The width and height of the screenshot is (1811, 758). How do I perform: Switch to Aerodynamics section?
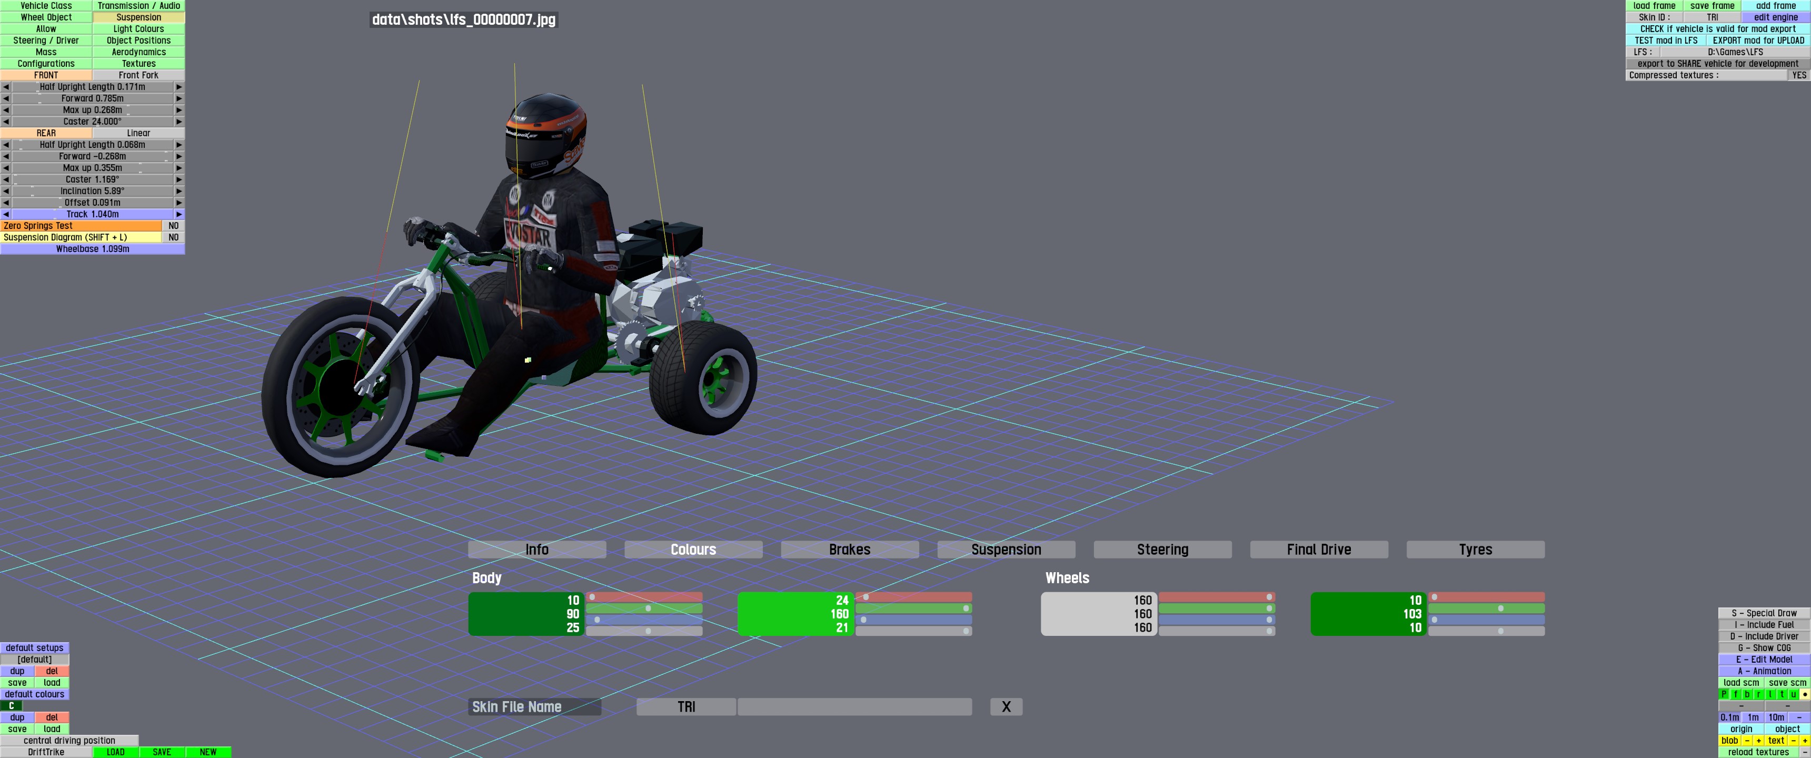click(x=138, y=52)
